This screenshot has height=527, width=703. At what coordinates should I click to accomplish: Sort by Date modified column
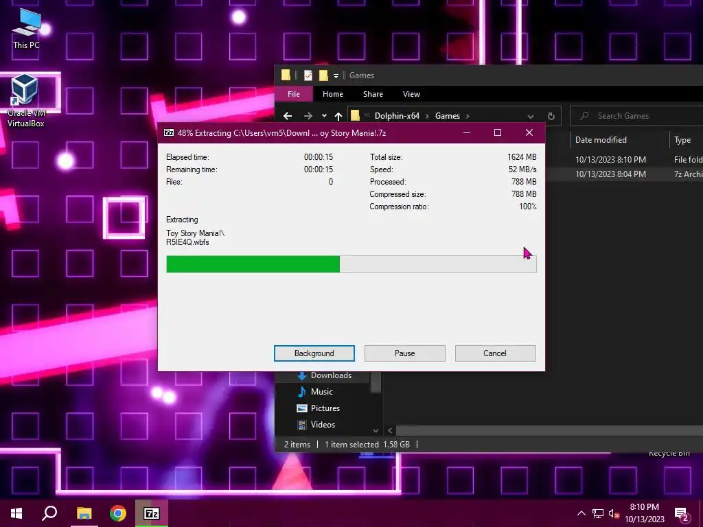[x=601, y=140]
